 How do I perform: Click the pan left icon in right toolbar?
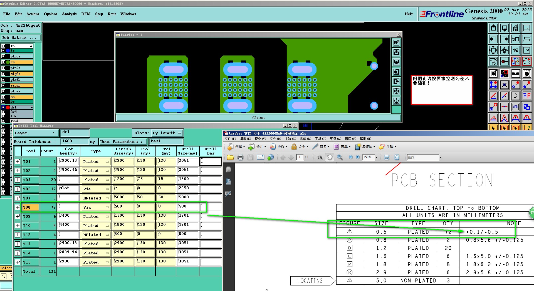coord(493,39)
